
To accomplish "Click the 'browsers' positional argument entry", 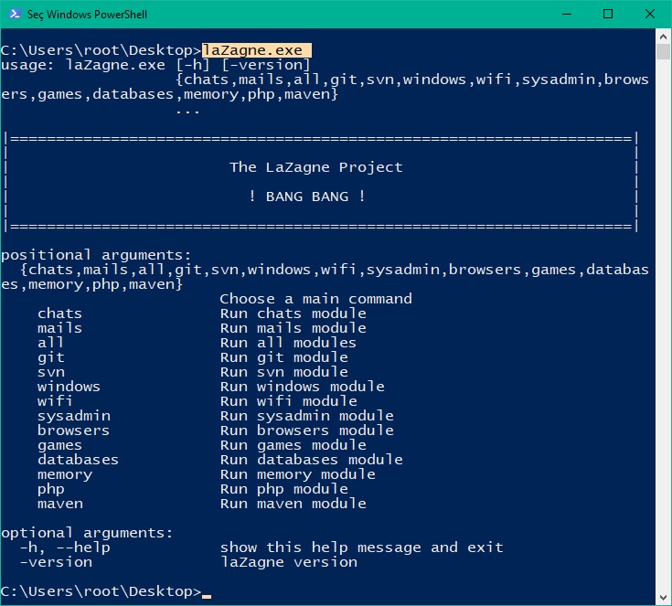I will (73, 430).
